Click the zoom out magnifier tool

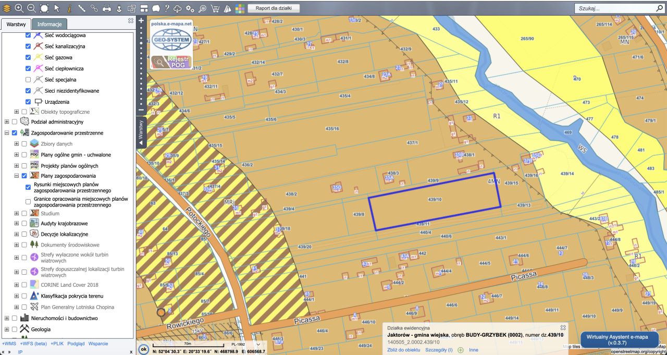point(31,8)
